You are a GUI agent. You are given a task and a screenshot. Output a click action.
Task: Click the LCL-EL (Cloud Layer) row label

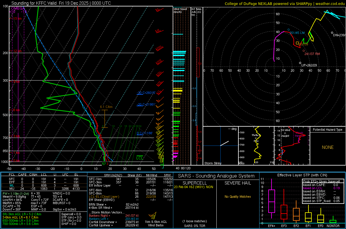[104, 197]
